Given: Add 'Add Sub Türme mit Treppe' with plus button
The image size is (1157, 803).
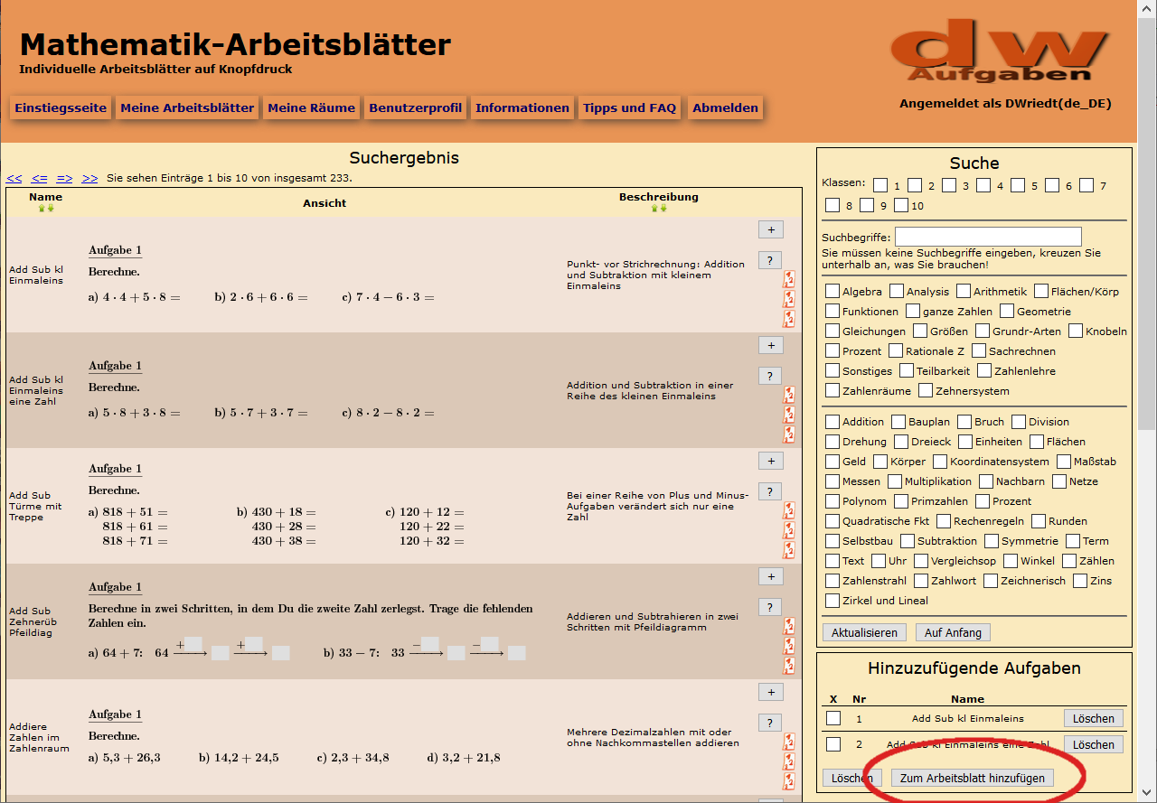Looking at the screenshot, I should tap(770, 461).
